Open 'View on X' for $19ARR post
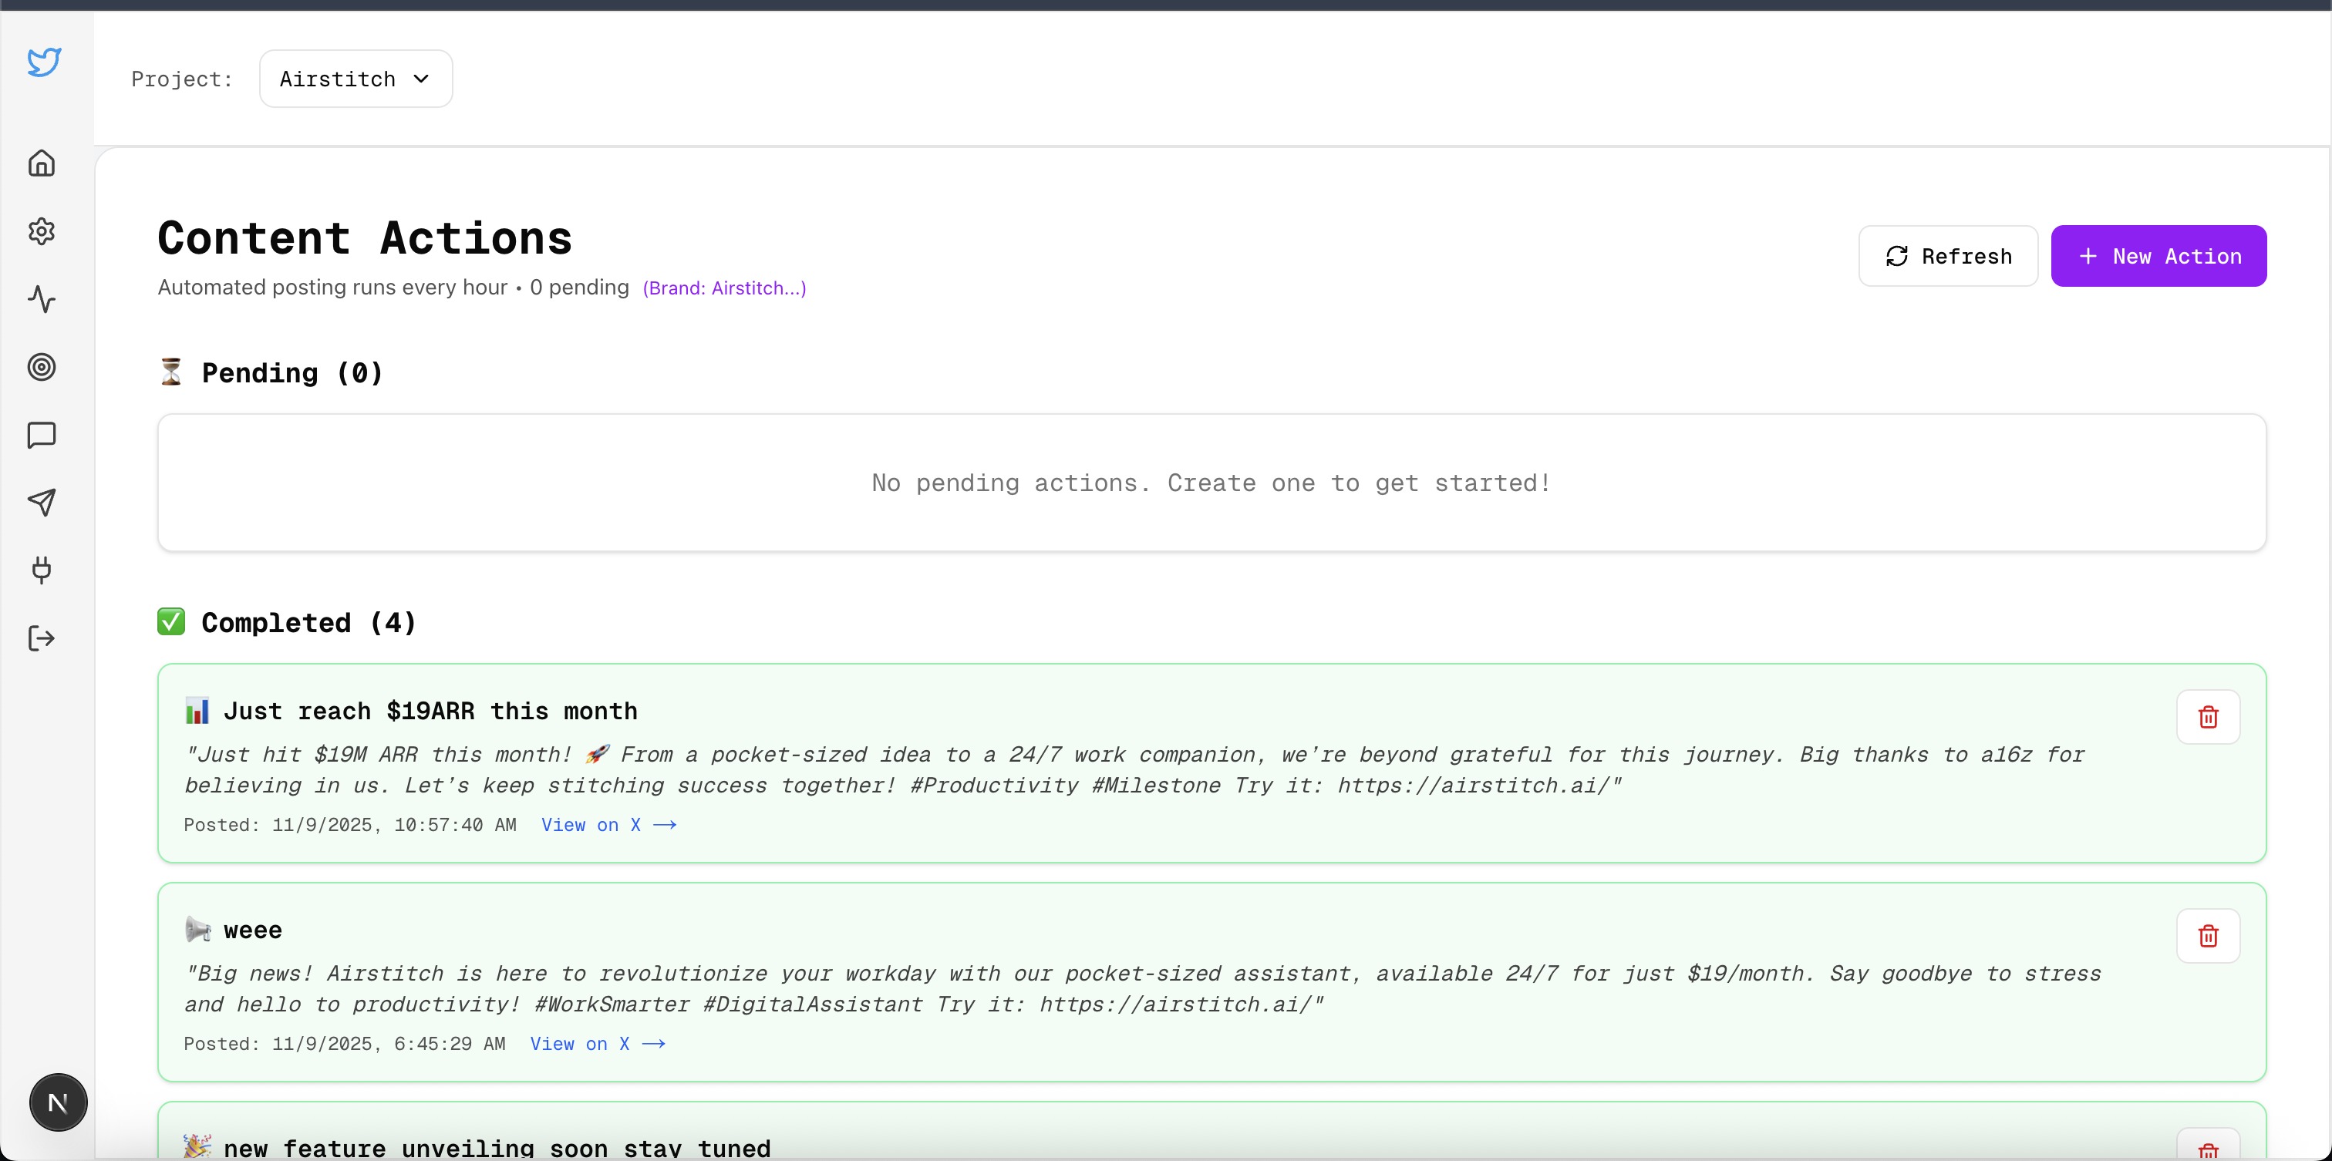Image resolution: width=2332 pixels, height=1161 pixels. point(608,824)
